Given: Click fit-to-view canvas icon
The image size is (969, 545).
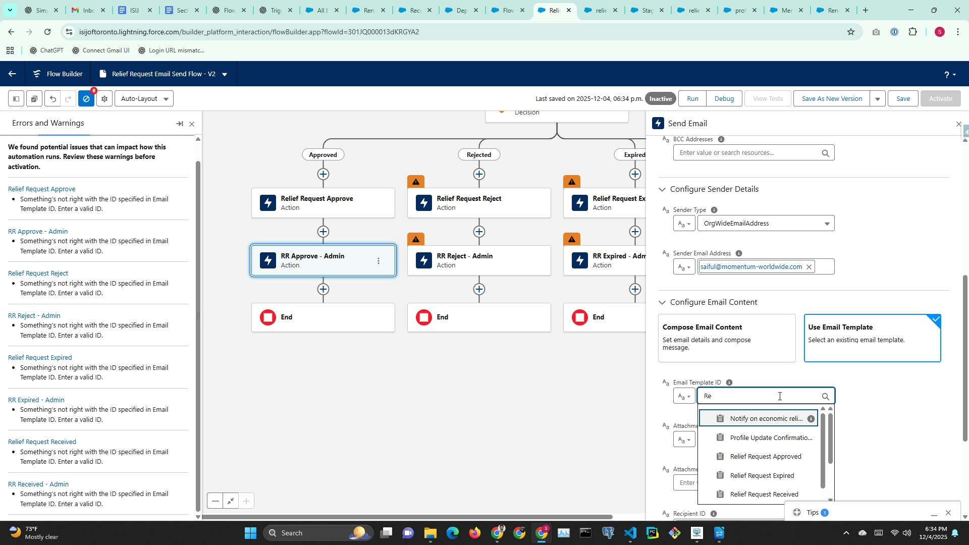Looking at the screenshot, I should tap(231, 501).
